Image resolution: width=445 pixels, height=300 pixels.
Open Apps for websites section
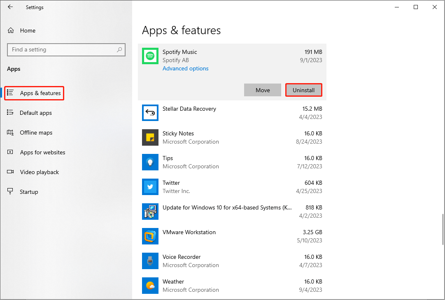coord(42,152)
